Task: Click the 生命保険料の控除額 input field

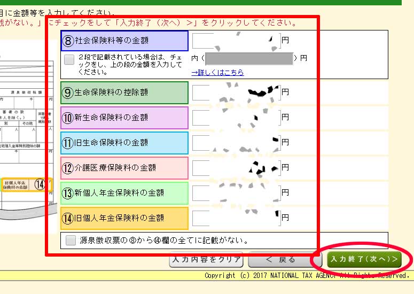Action: click(236, 92)
